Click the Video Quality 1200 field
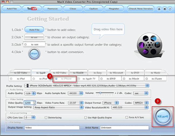This screenshot has width=175, height=136. [29, 103]
